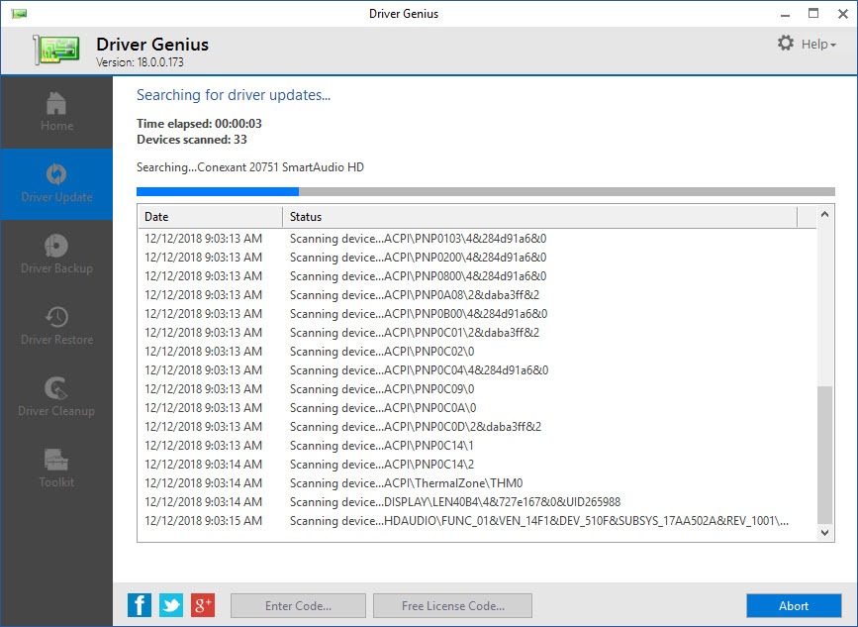This screenshot has width=858, height=627.
Task: Click the Devices scanned: 33 text
Action: click(192, 140)
